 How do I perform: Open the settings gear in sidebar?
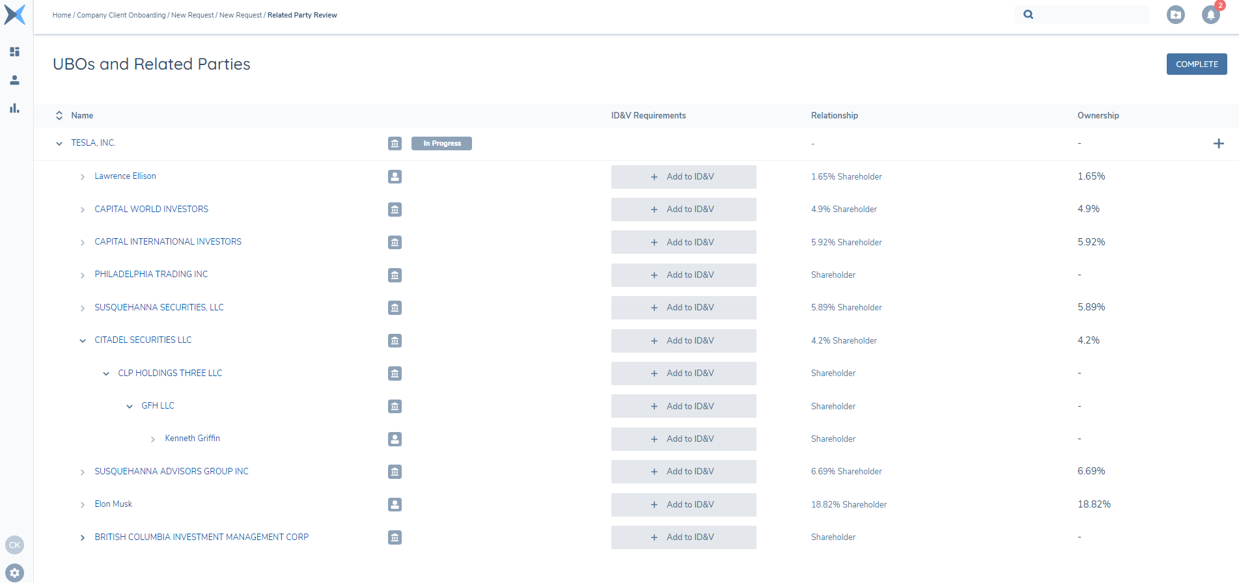pos(14,573)
